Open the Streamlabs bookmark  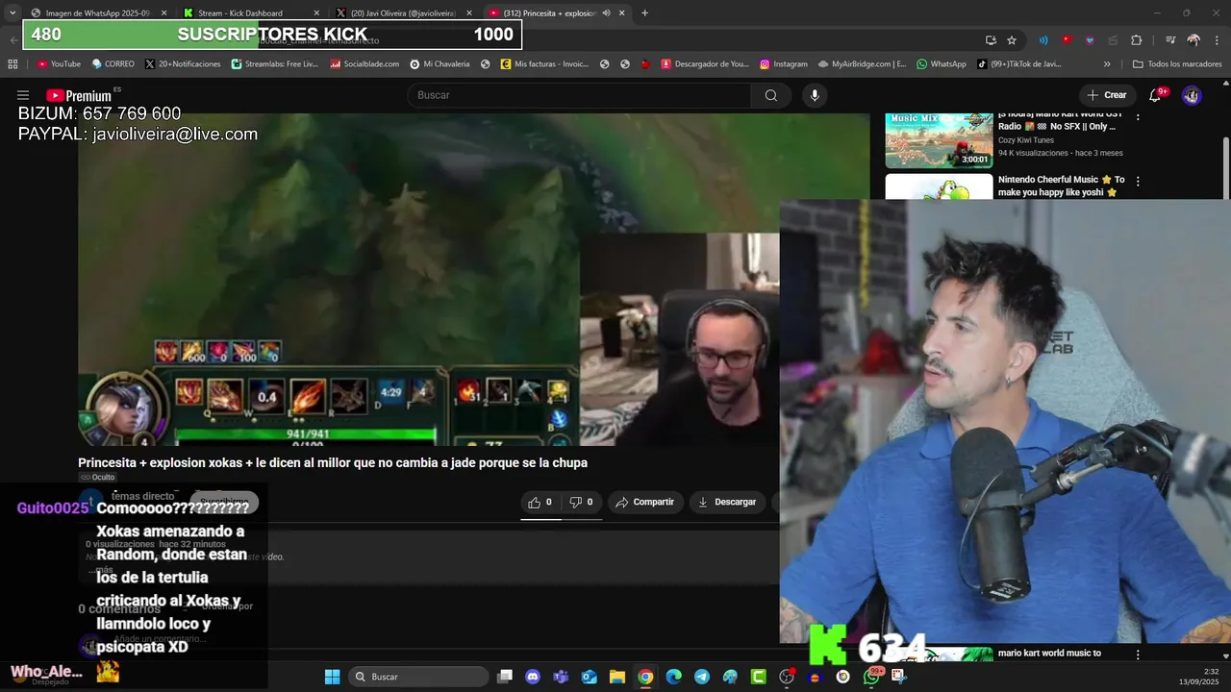275,64
